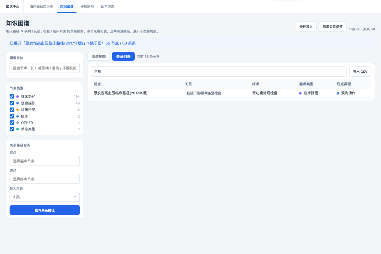Click the 选择终点节点 input
381x254 pixels.
pos(45,179)
